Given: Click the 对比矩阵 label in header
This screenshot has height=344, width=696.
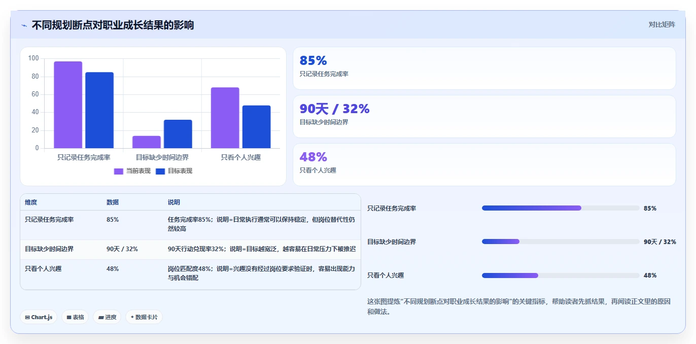Looking at the screenshot, I should tap(662, 24).
